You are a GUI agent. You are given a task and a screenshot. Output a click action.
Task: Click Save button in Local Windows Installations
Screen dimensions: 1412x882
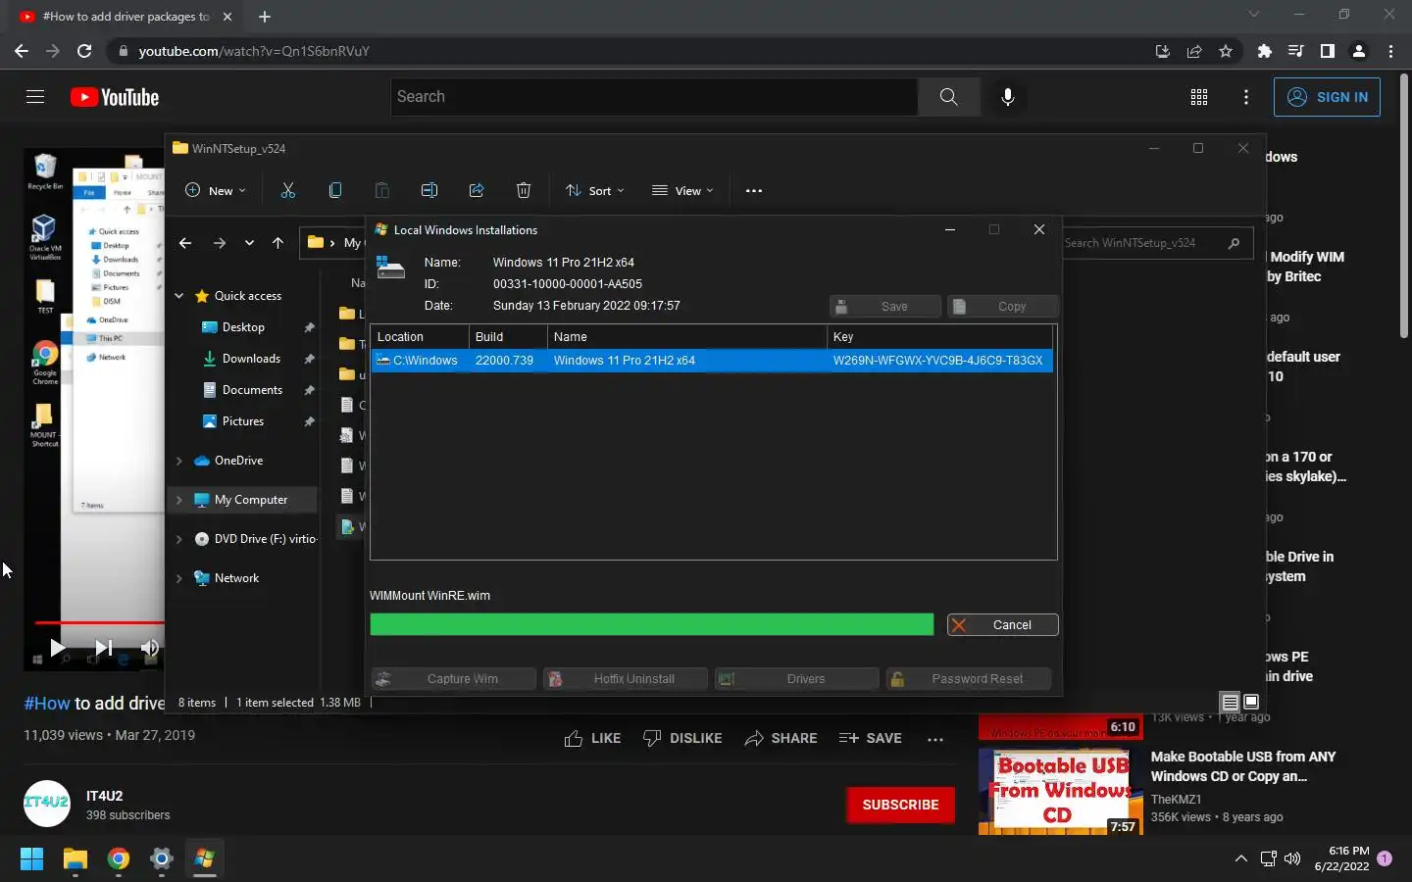(x=884, y=307)
